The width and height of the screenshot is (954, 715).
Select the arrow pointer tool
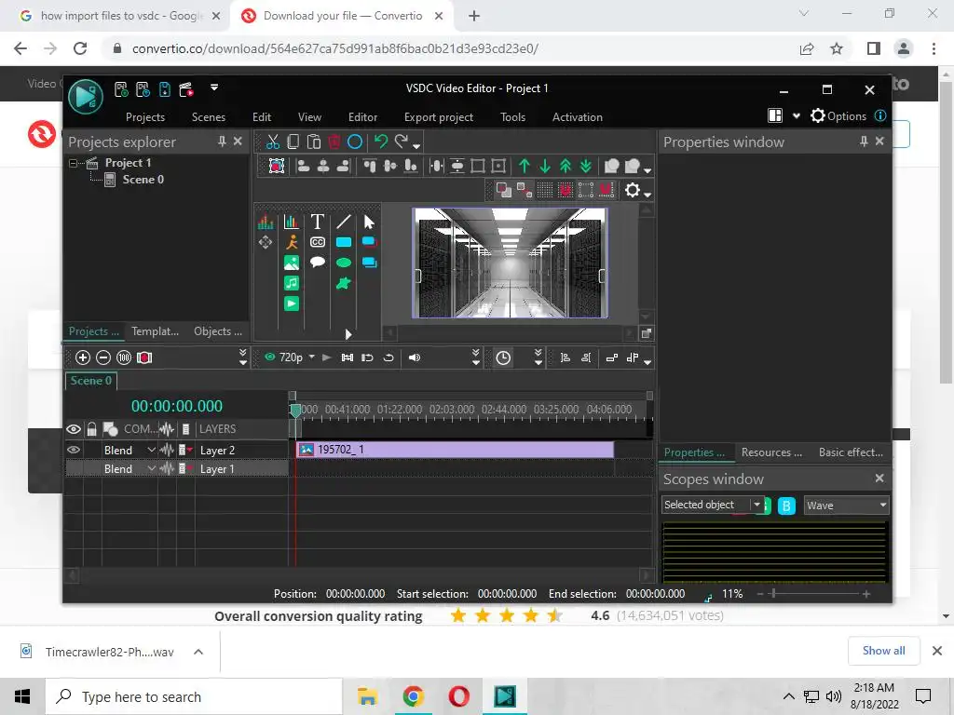(369, 222)
